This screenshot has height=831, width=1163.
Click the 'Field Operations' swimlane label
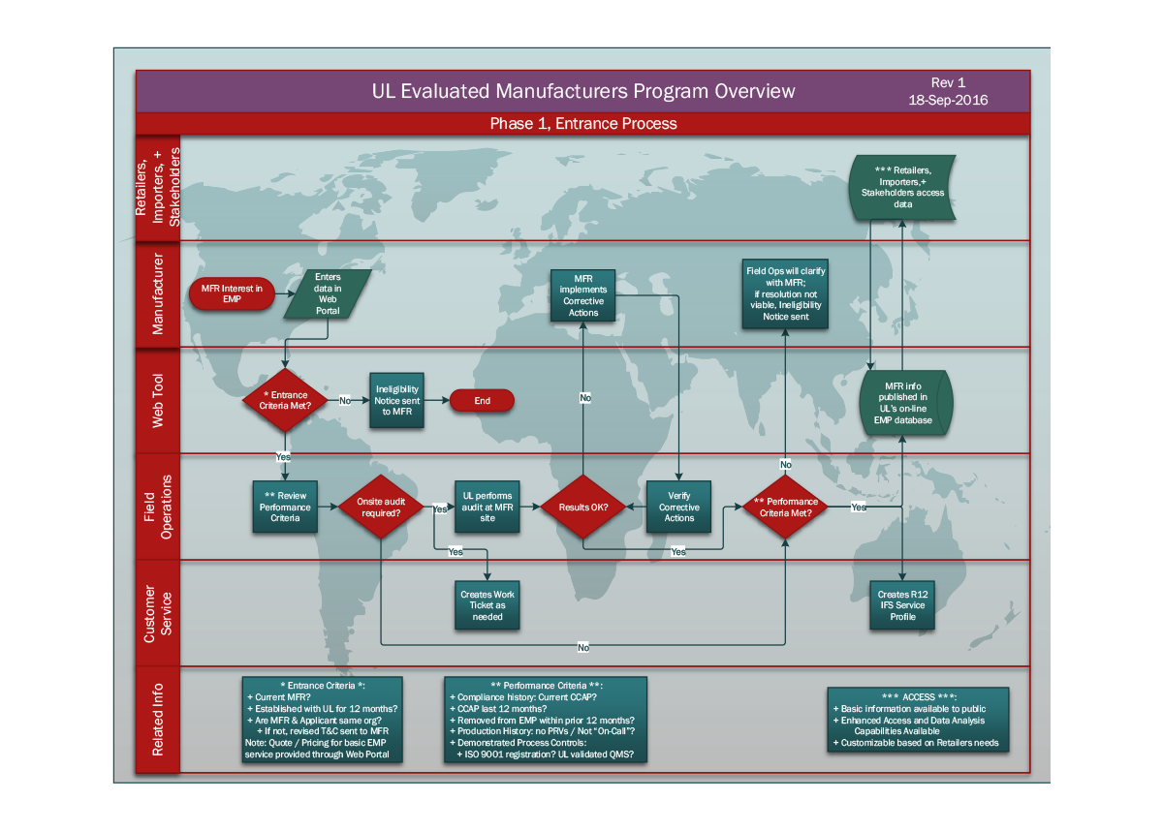point(158,507)
